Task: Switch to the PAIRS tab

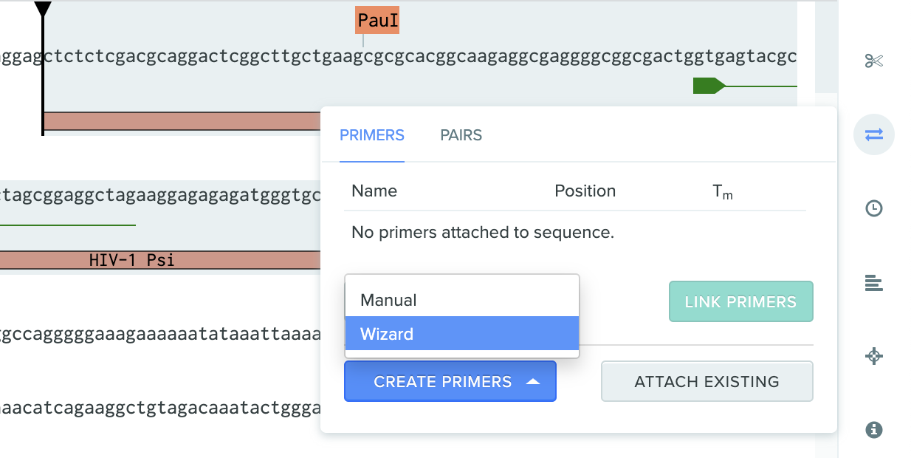Action: [x=461, y=135]
